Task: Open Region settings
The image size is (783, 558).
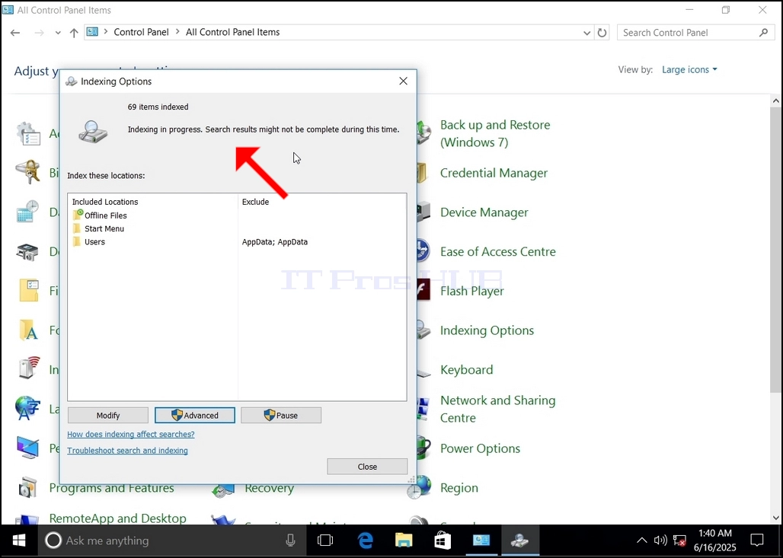Action: (459, 488)
